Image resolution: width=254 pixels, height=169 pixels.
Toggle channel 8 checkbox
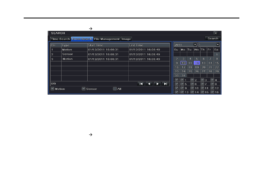(x=212, y=84)
